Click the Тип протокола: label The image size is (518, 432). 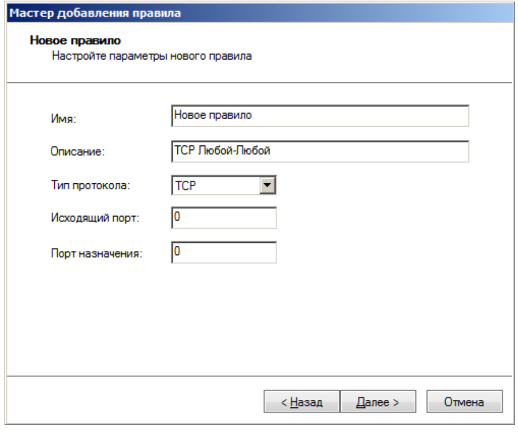pos(89,186)
